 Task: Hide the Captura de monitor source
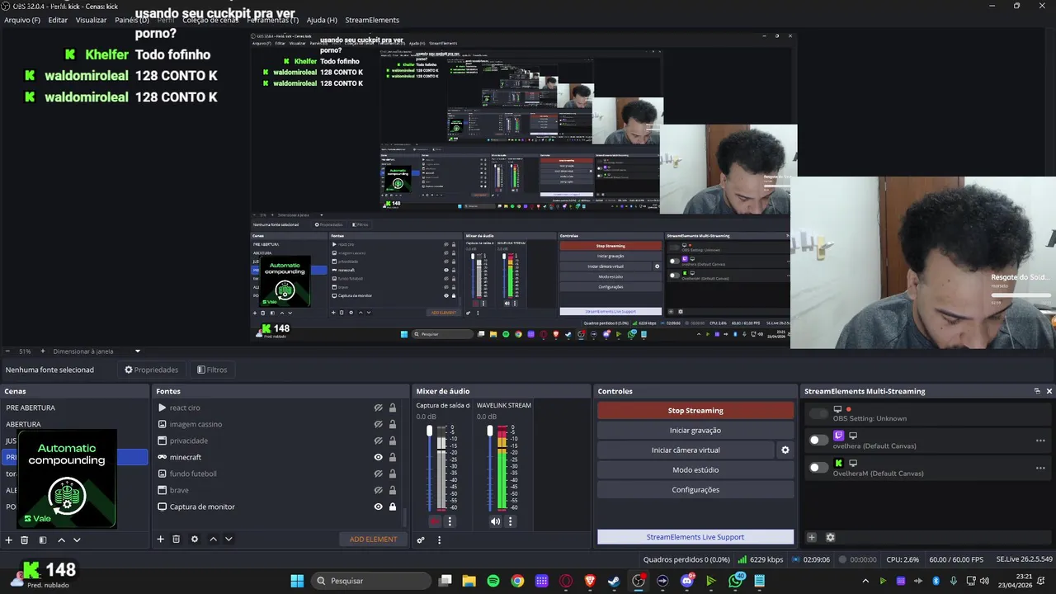coord(378,507)
